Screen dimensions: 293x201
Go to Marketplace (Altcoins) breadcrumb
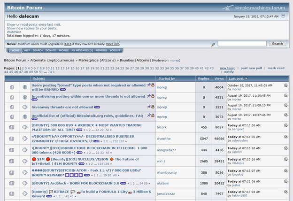pos(97,60)
